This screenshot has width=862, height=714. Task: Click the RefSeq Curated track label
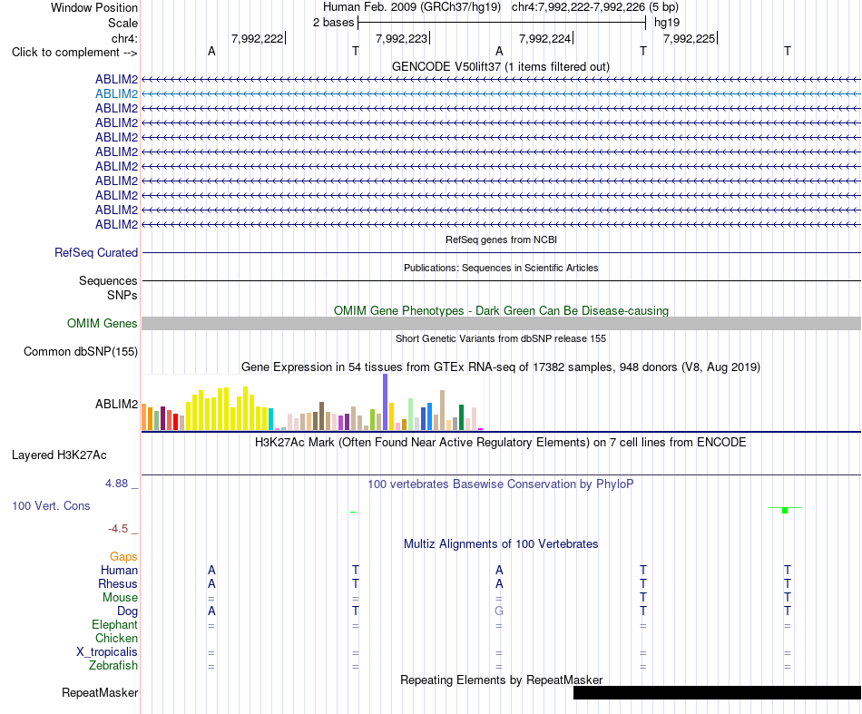(x=96, y=253)
